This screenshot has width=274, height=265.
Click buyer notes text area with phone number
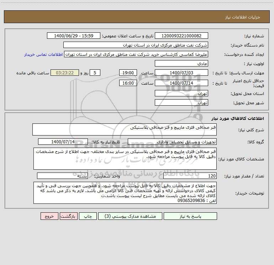coord(125,193)
